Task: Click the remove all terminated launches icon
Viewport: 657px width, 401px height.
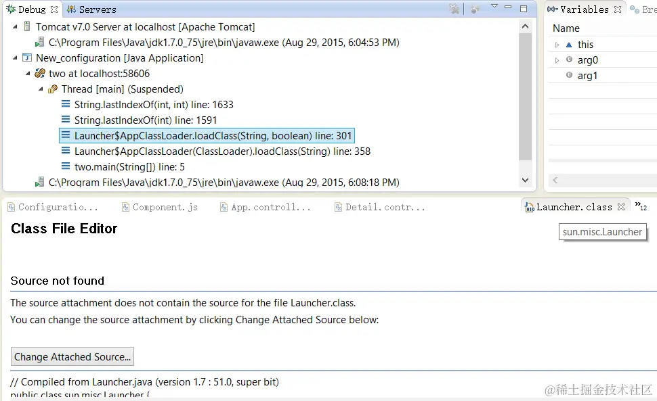Action: pos(454,9)
